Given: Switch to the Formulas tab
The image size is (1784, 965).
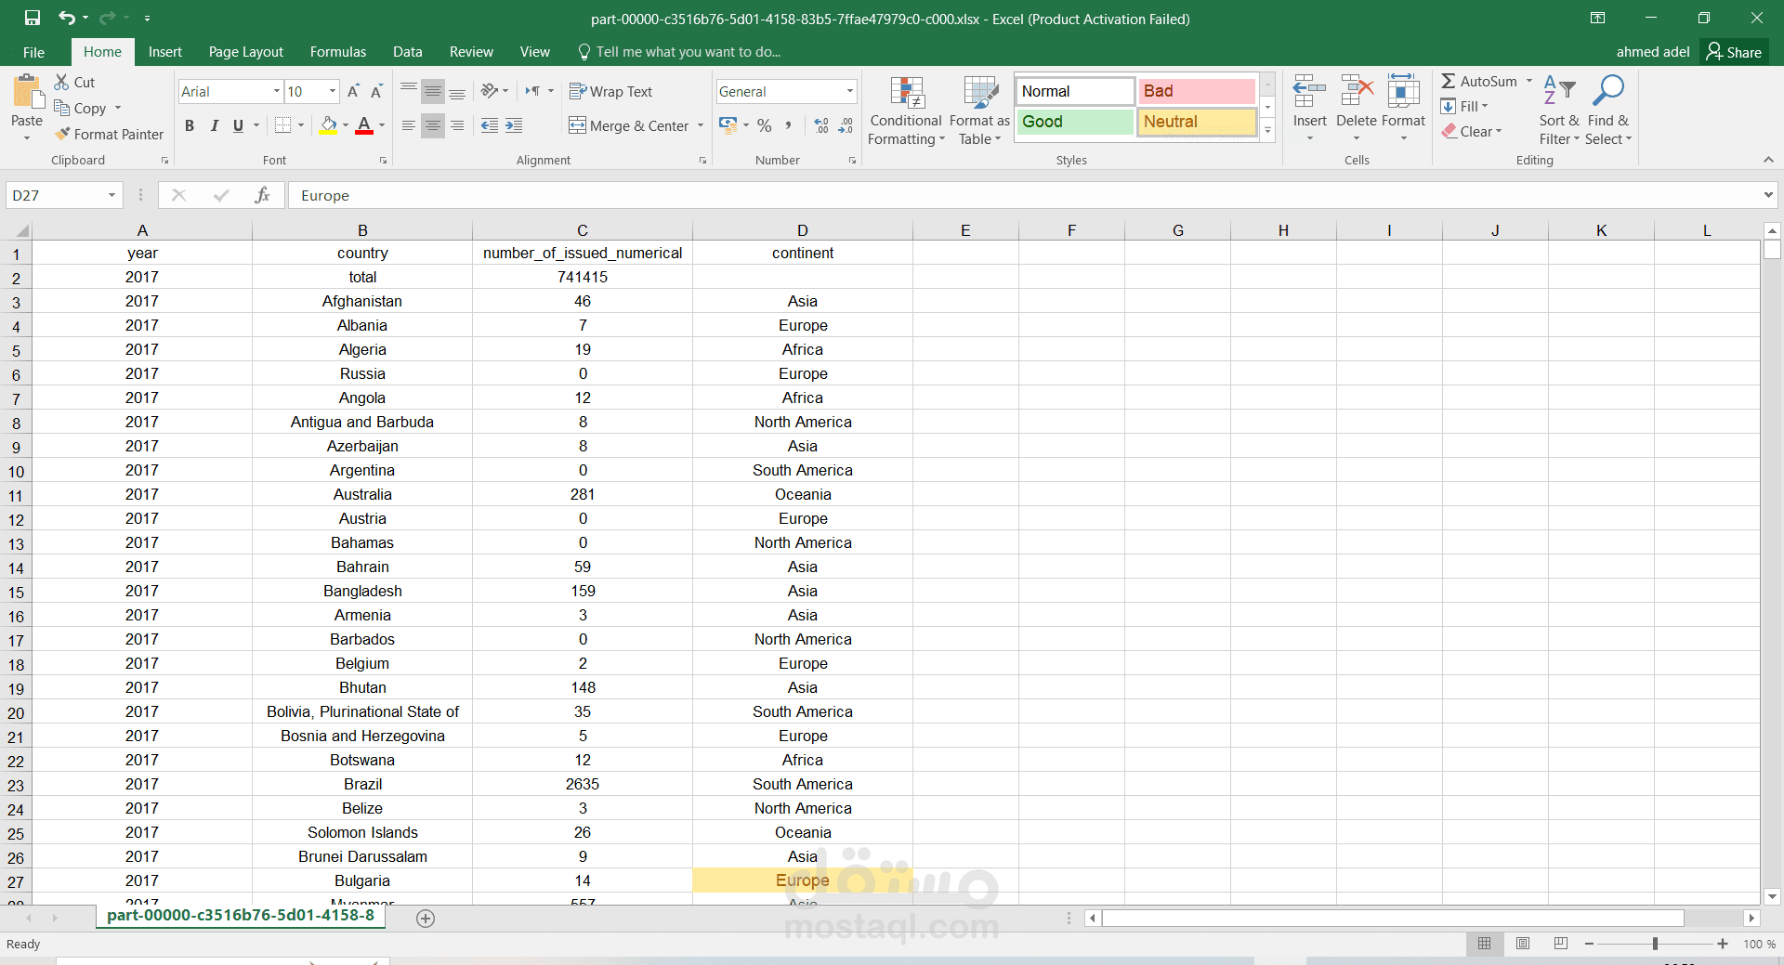Looking at the screenshot, I should [338, 52].
